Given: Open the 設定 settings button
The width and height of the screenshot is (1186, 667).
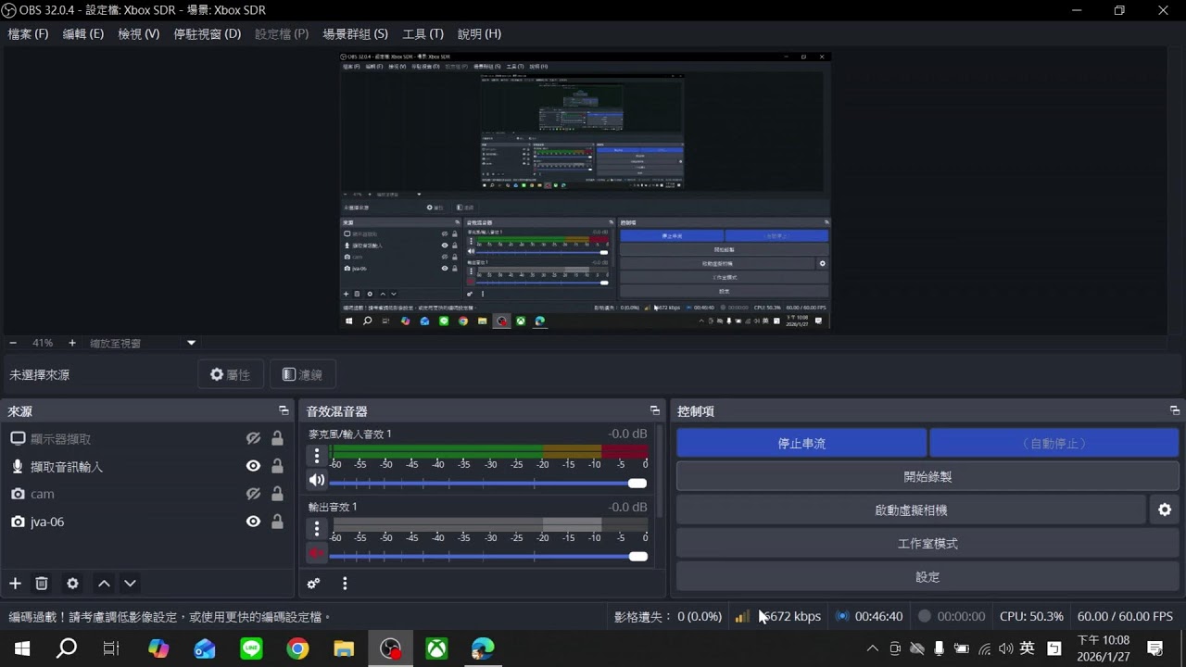Looking at the screenshot, I should pos(927,577).
